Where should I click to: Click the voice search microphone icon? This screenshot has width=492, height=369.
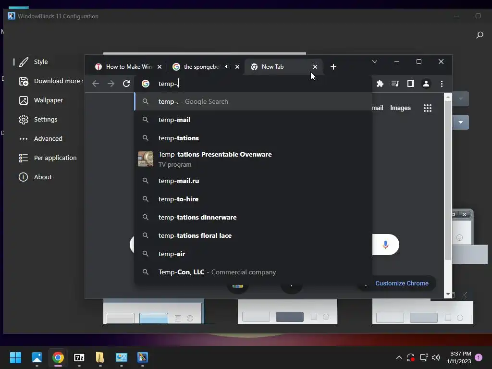tap(386, 245)
